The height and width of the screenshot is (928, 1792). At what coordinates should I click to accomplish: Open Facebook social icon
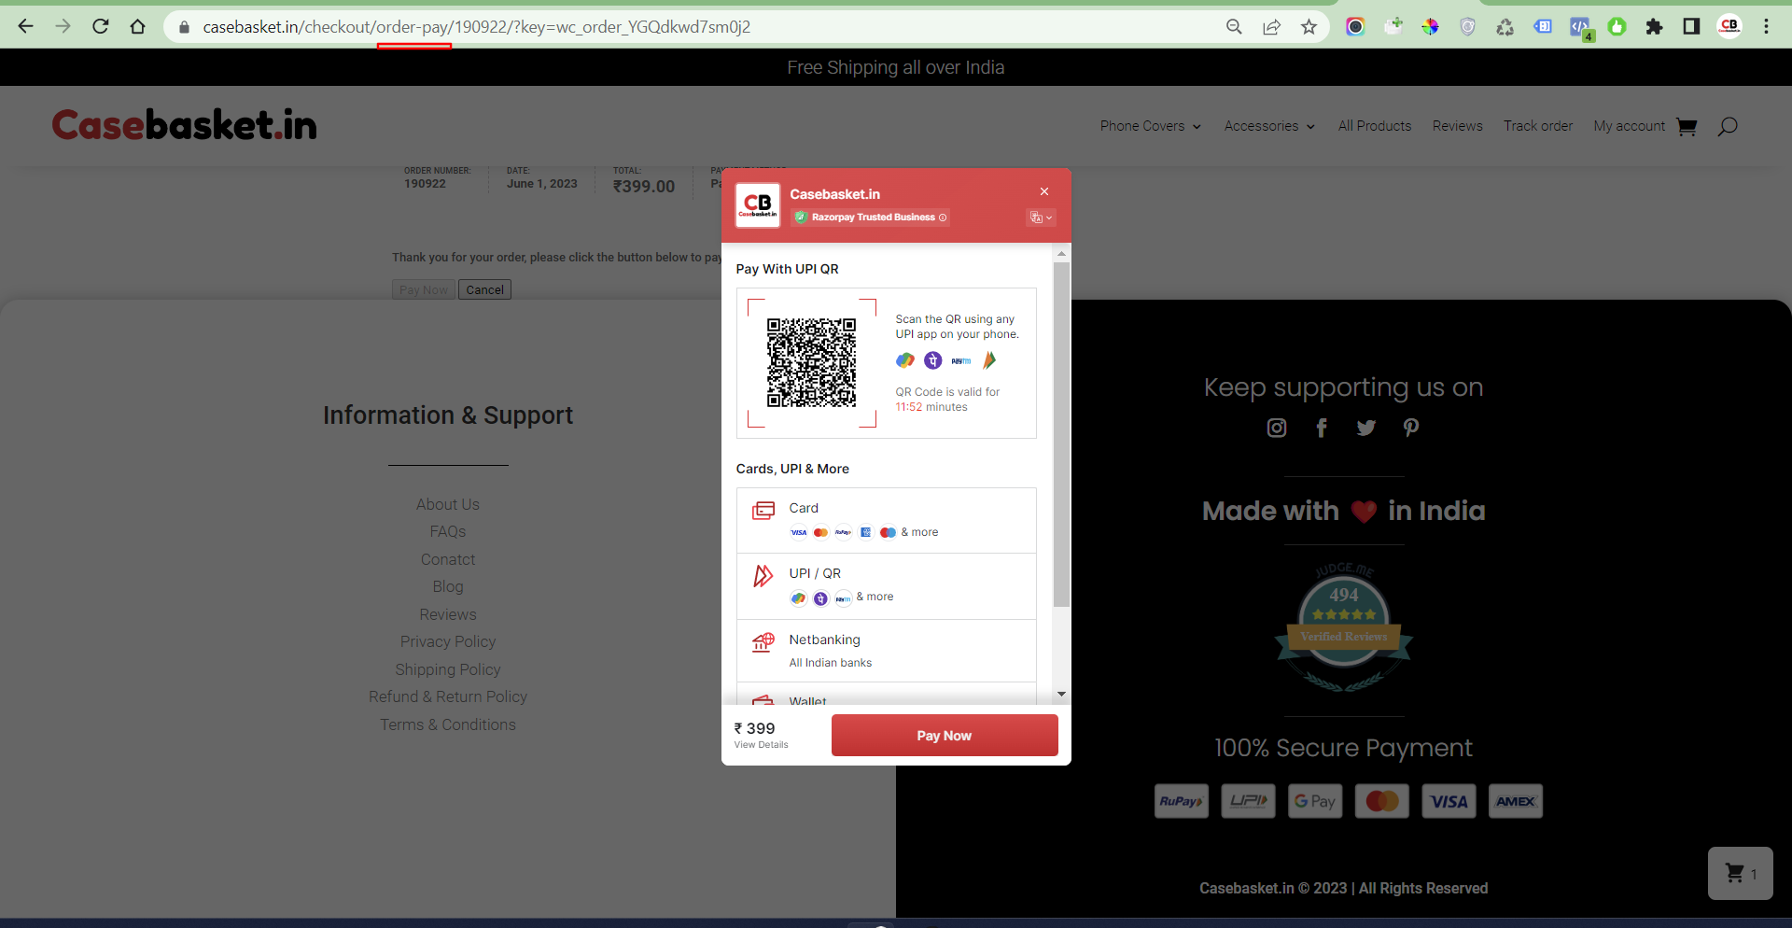1322,428
